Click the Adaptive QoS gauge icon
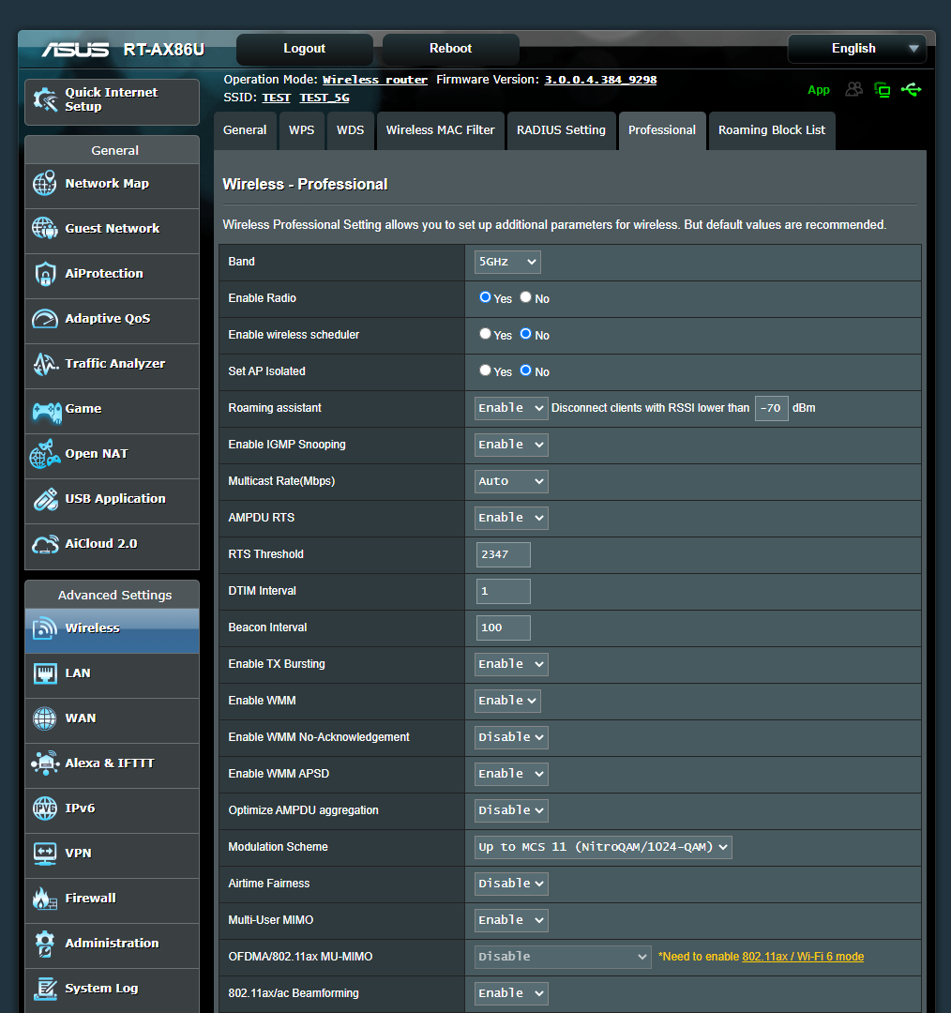Viewport: 951px width, 1013px height. tap(45, 319)
